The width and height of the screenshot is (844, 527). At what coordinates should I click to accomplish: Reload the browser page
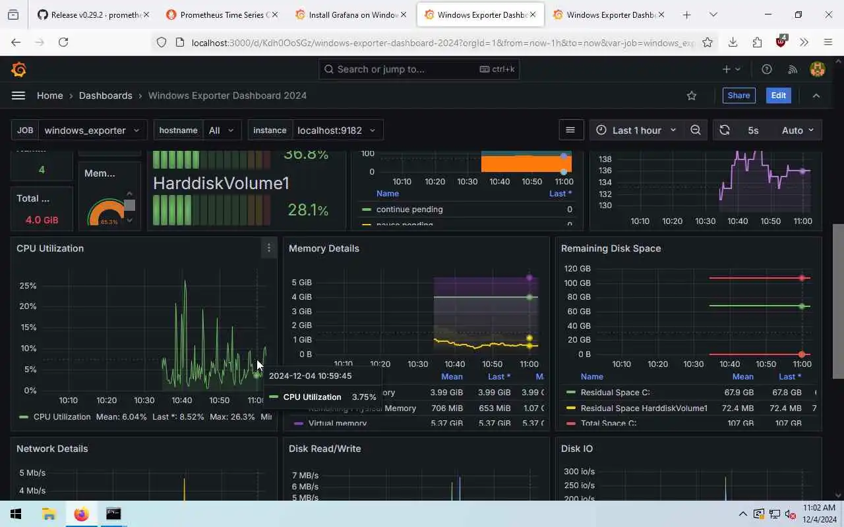63,42
